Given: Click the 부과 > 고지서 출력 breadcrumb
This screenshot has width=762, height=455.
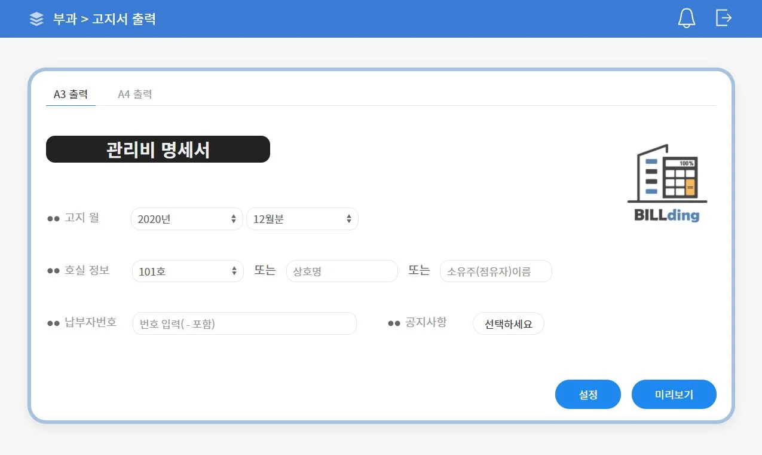Looking at the screenshot, I should [105, 19].
